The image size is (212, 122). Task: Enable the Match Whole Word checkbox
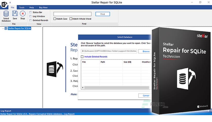(71, 19)
